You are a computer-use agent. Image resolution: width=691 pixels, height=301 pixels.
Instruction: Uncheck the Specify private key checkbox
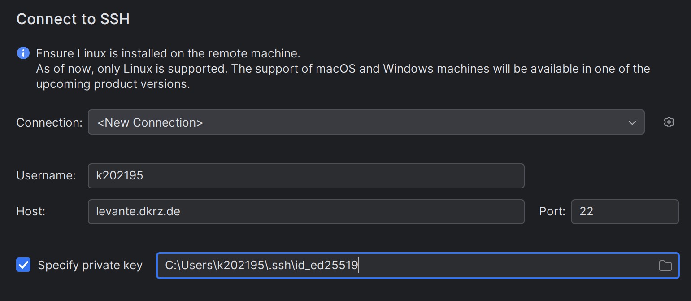[x=23, y=265]
